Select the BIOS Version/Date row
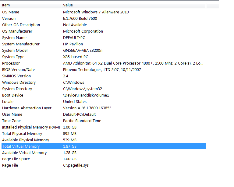Viewport: 234px width, 187px height. pos(18,70)
